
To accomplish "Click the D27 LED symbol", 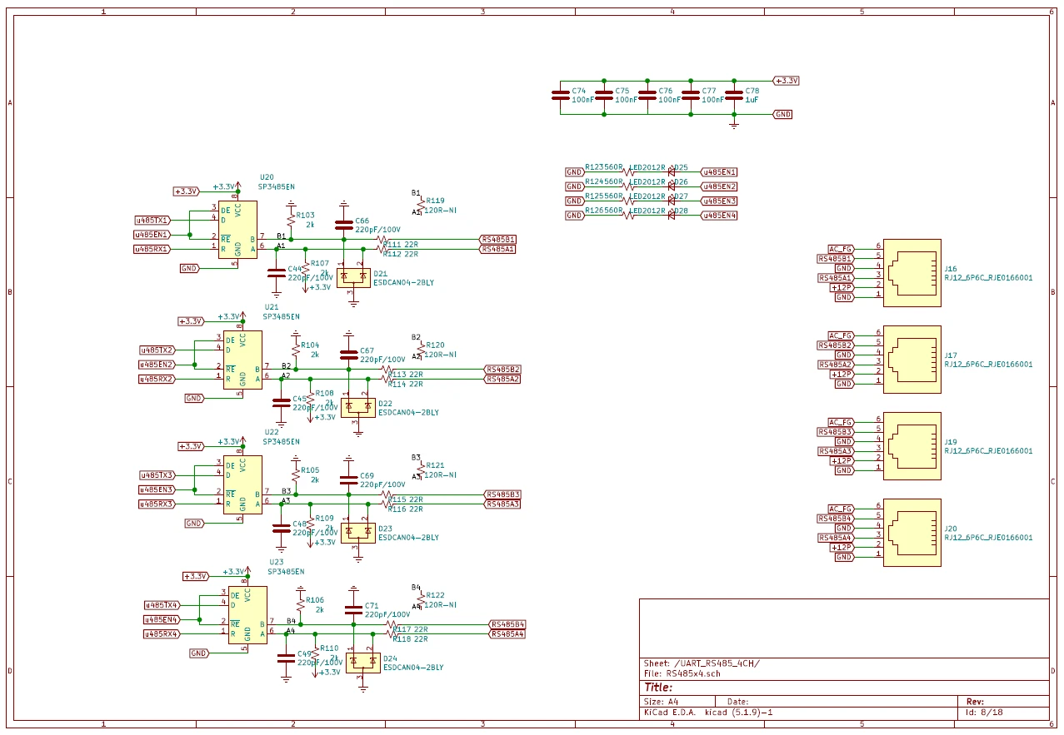I will [671, 201].
